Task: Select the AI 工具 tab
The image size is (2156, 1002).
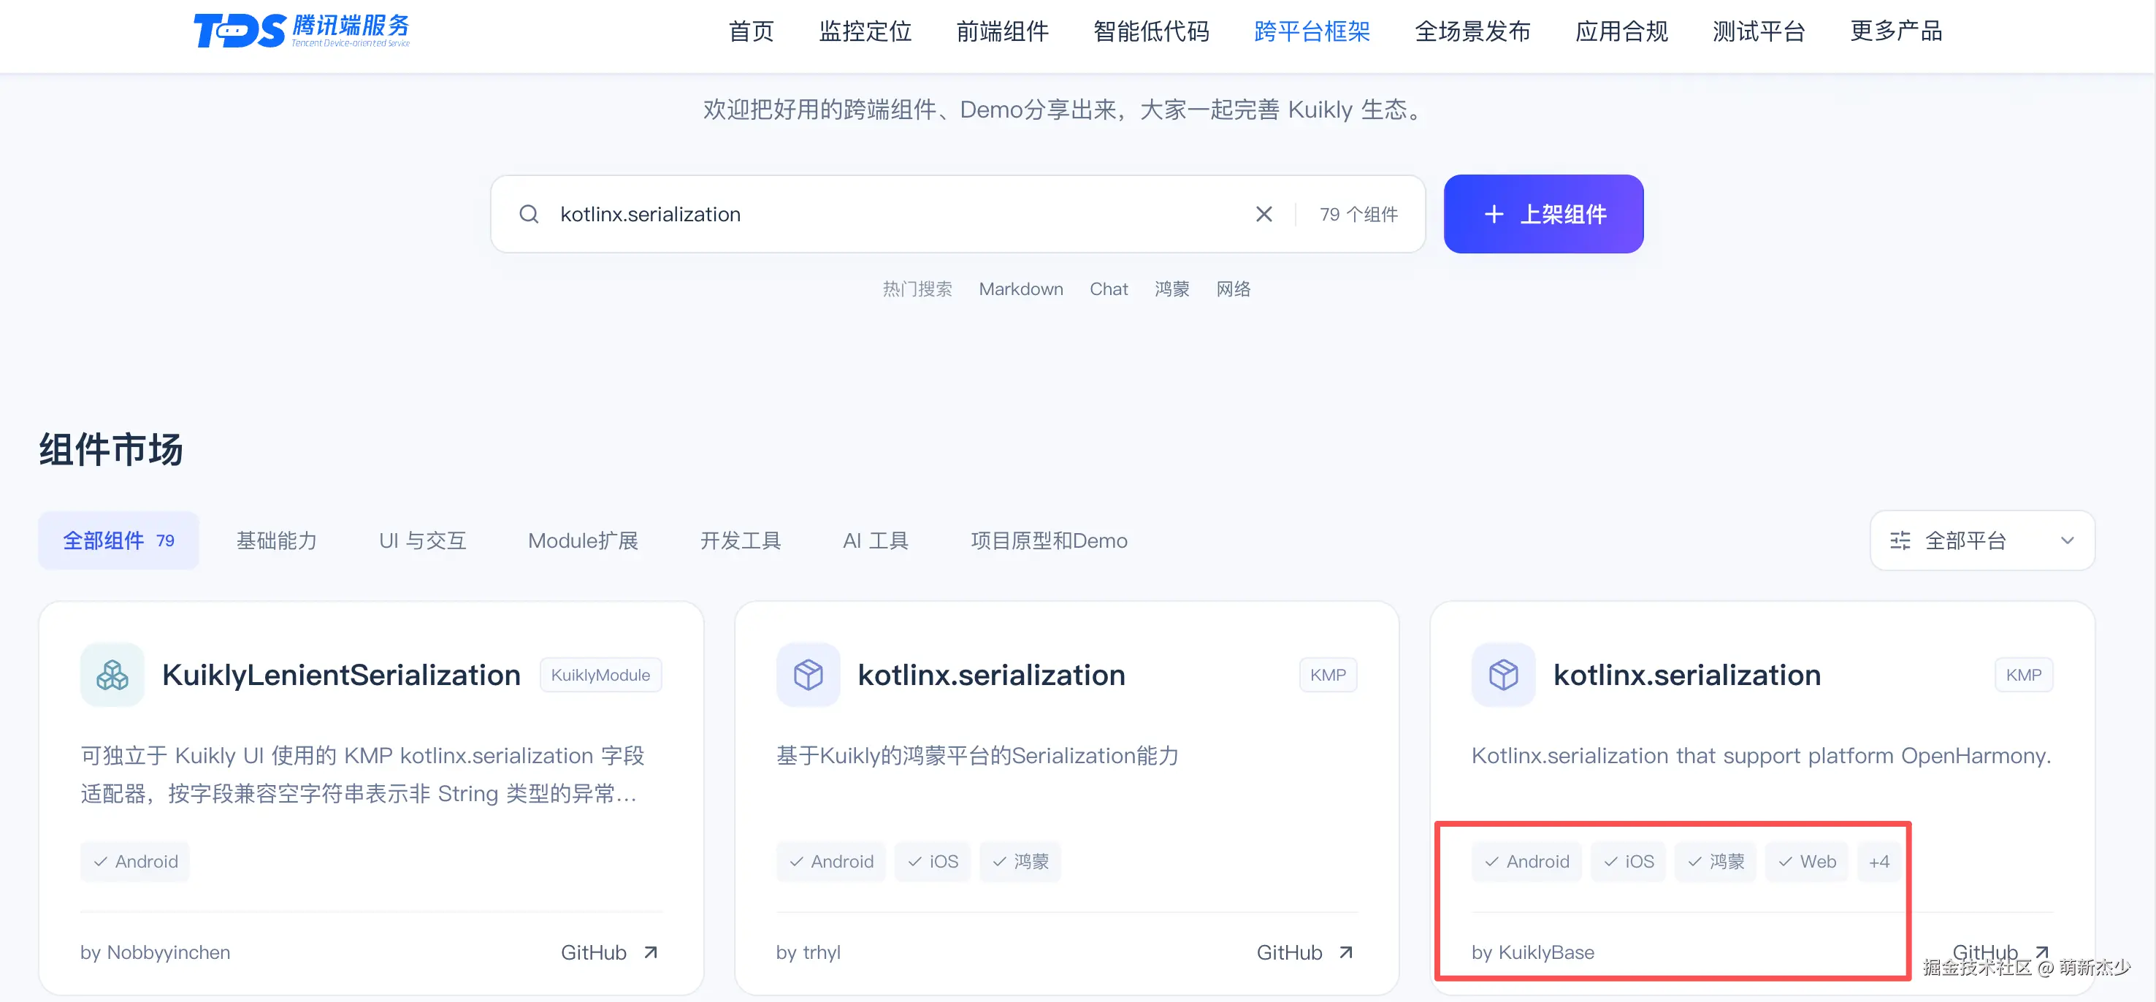Action: [876, 540]
